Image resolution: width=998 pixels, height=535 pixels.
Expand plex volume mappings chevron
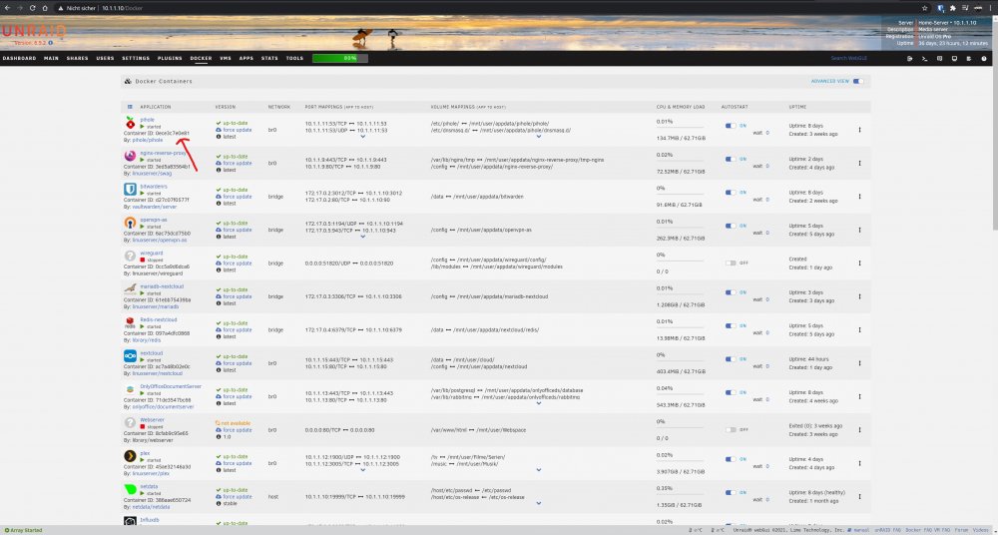[x=539, y=470]
